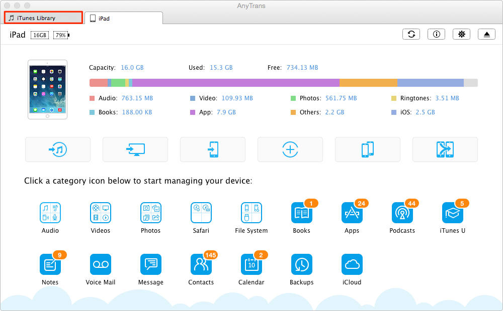Click the purple App segment of storage bar
The image size is (503, 311).
tap(236, 83)
